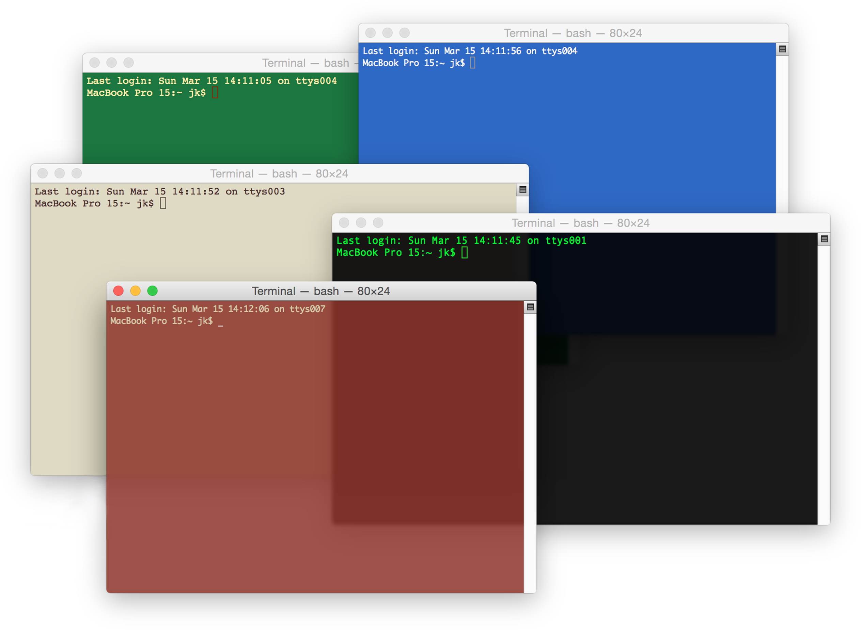Viewport: 861px width, 630px height.
Task: Click the prompt line in blue terminal
Action: 419,63
